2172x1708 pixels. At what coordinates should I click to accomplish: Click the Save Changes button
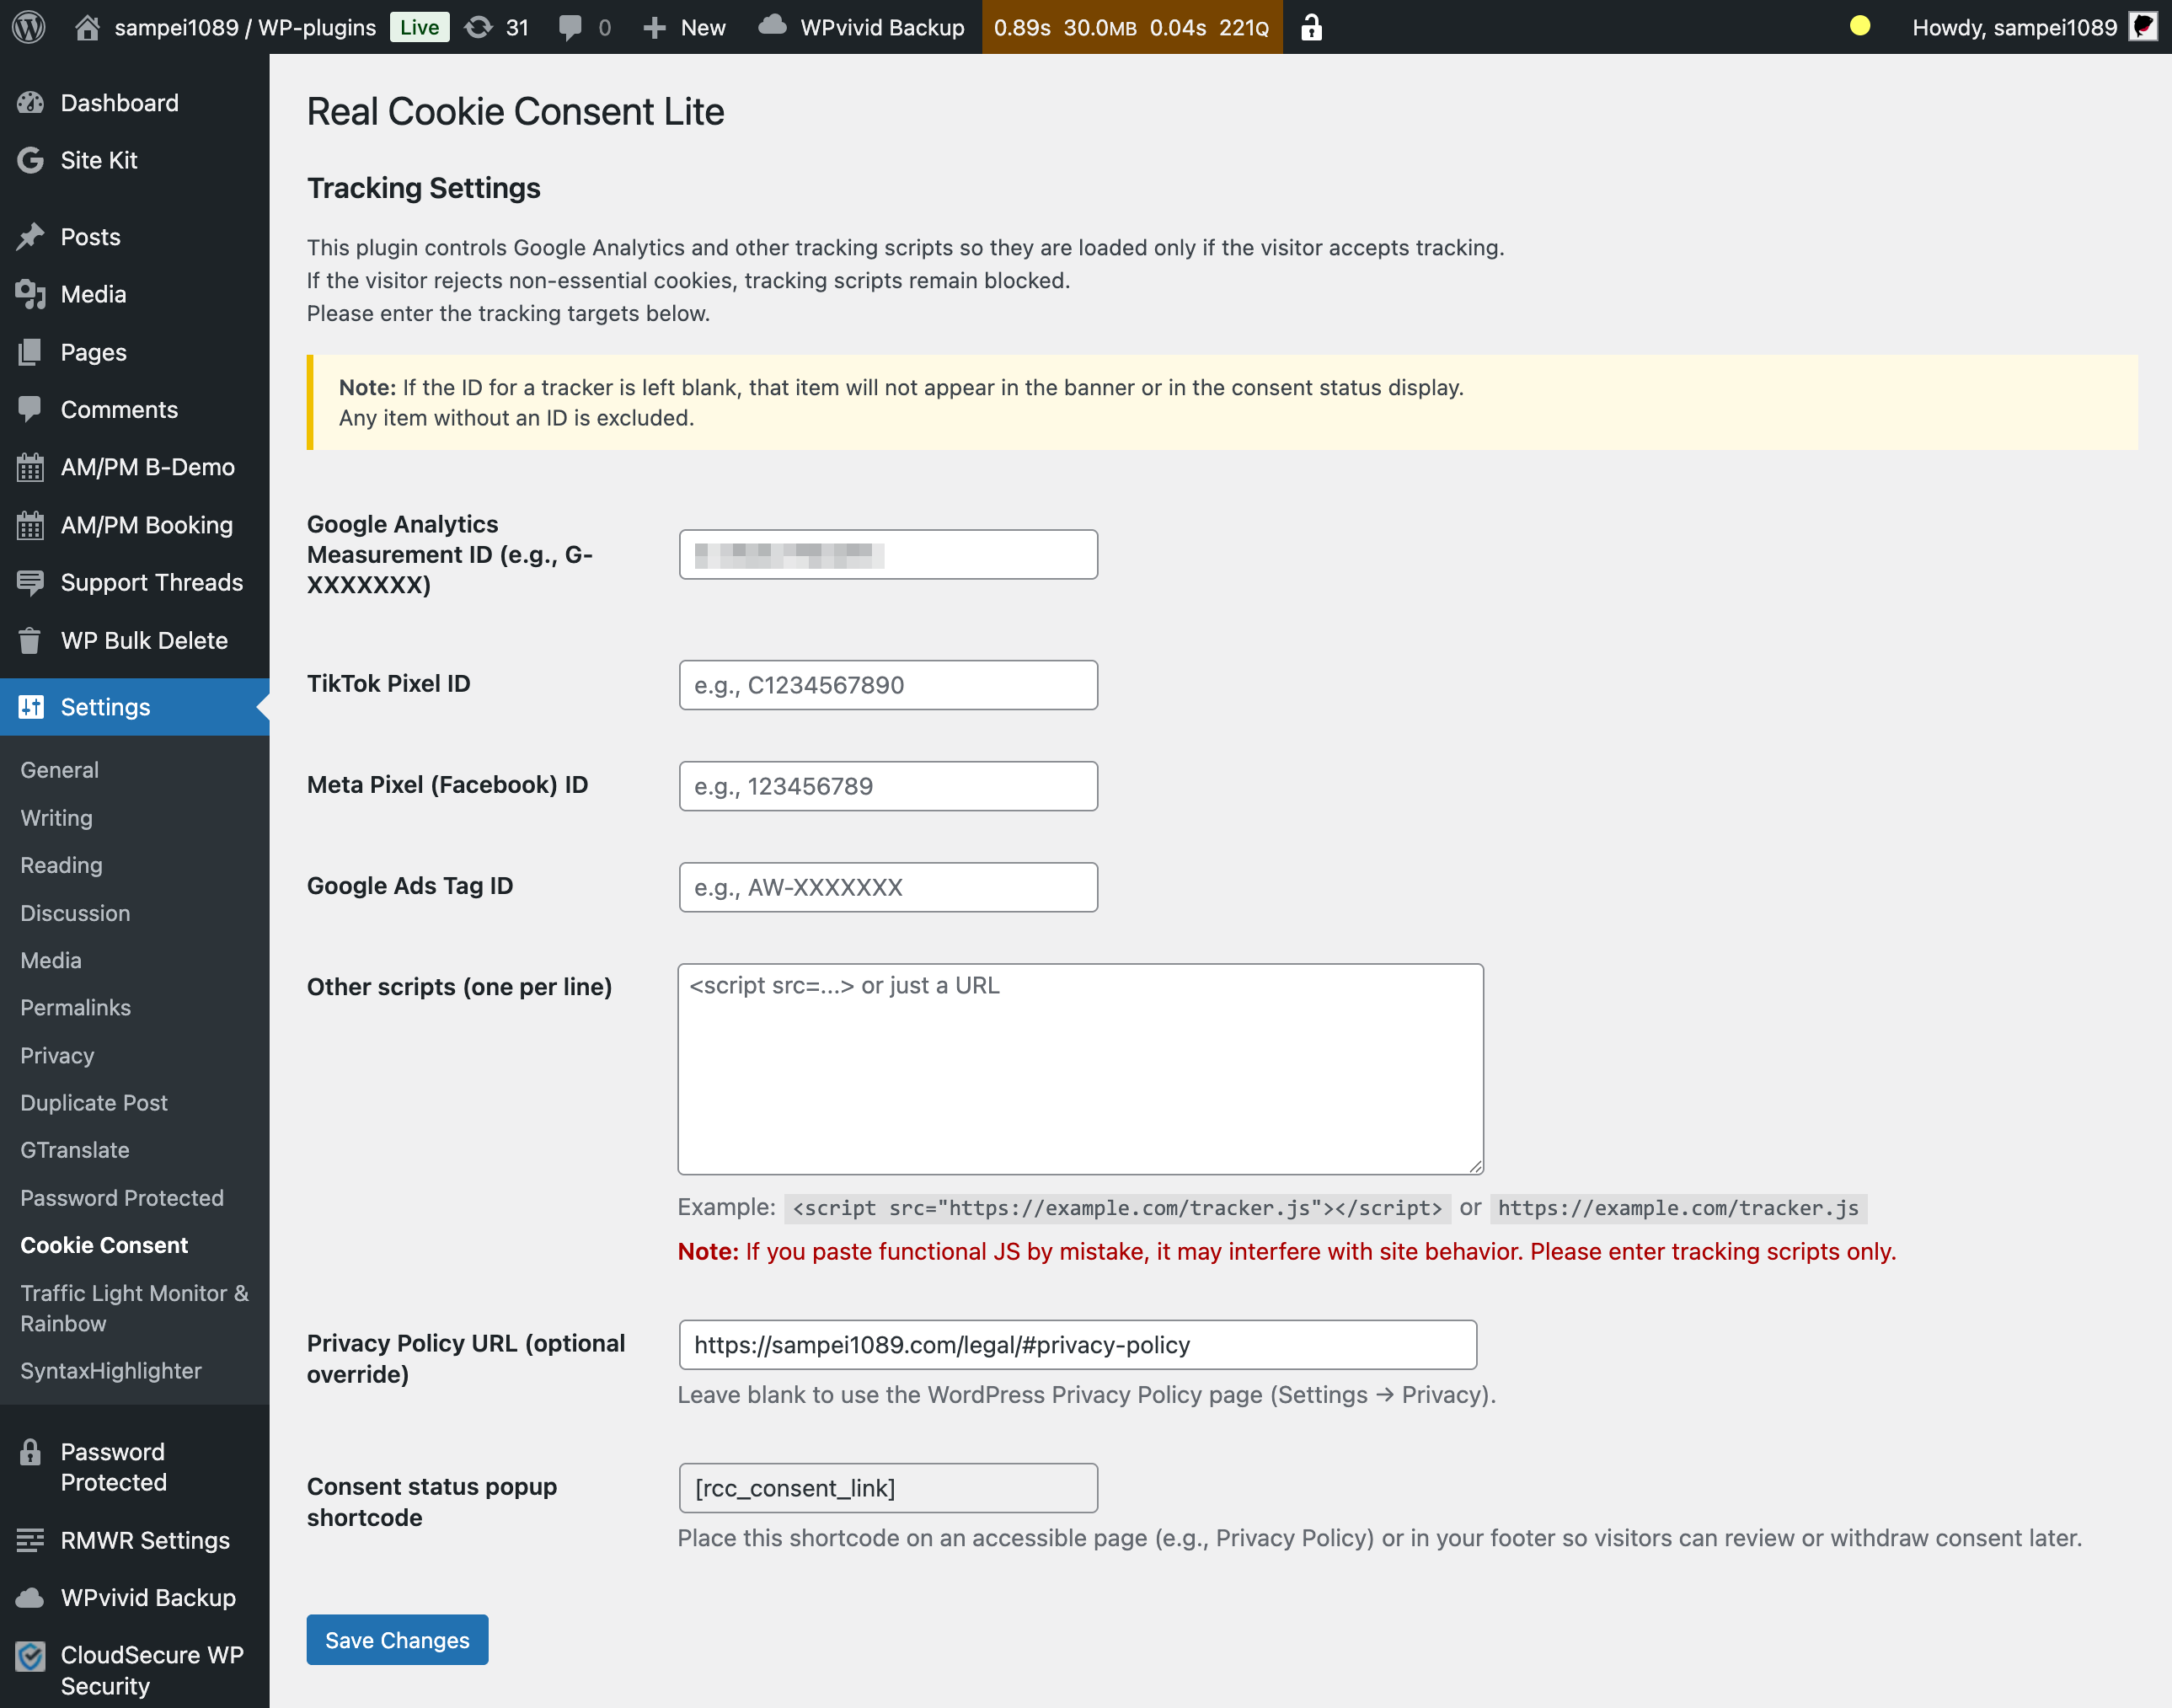pyautogui.click(x=397, y=1640)
